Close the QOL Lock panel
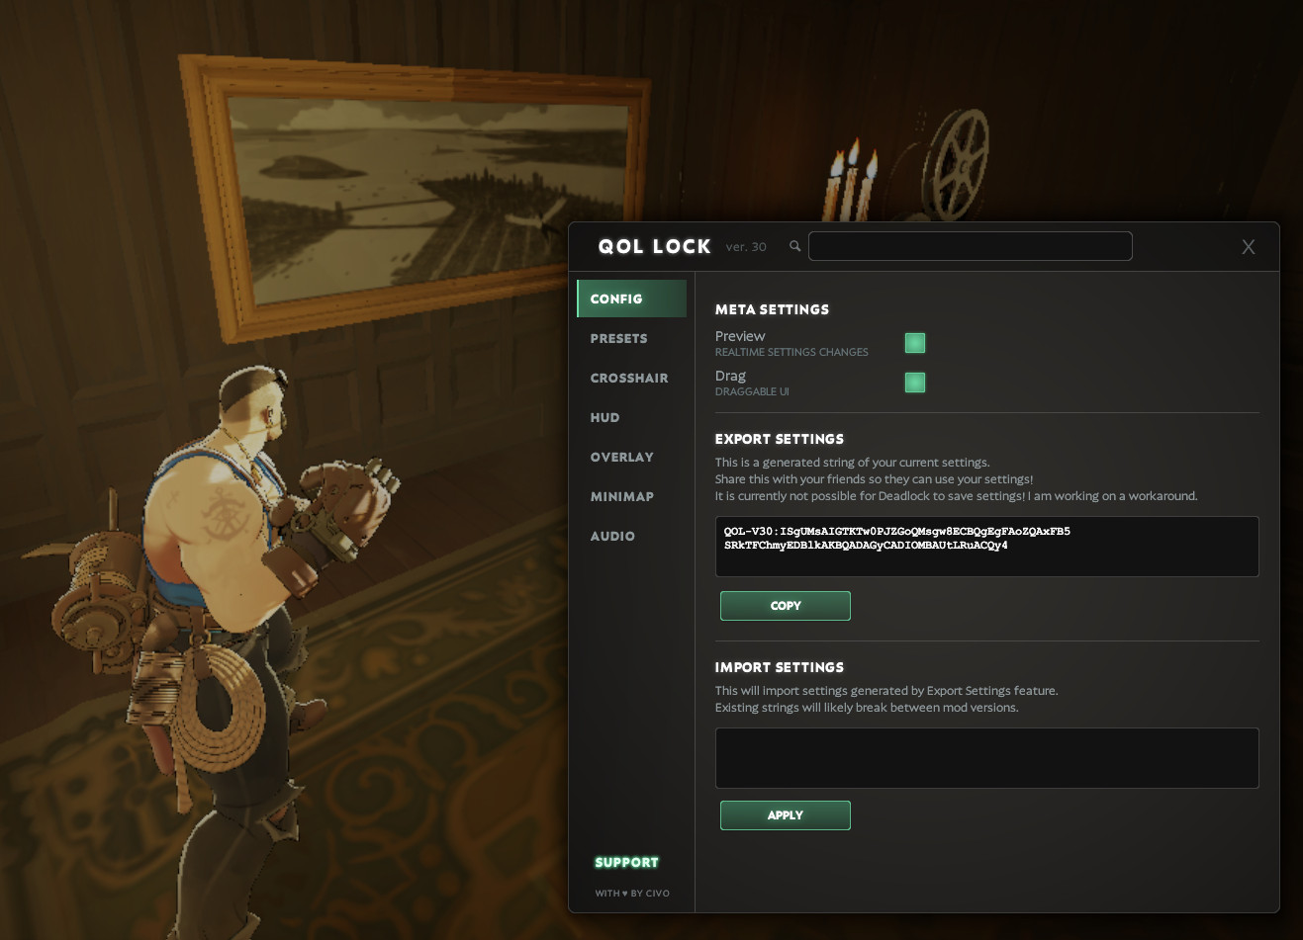Screen dimensions: 1303x940 (1248, 247)
